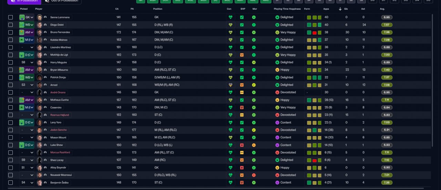Click Bryan Mbeumo 7.40 average rating
This screenshot has width=441, height=190.
point(387,70)
